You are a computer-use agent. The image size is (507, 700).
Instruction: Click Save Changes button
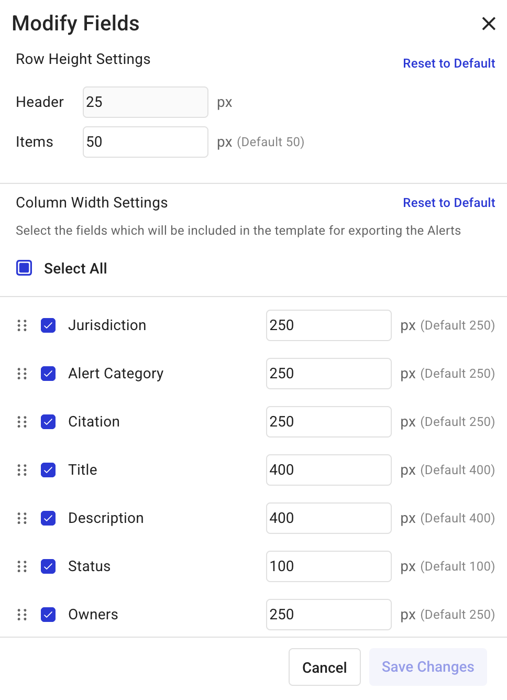(x=428, y=667)
